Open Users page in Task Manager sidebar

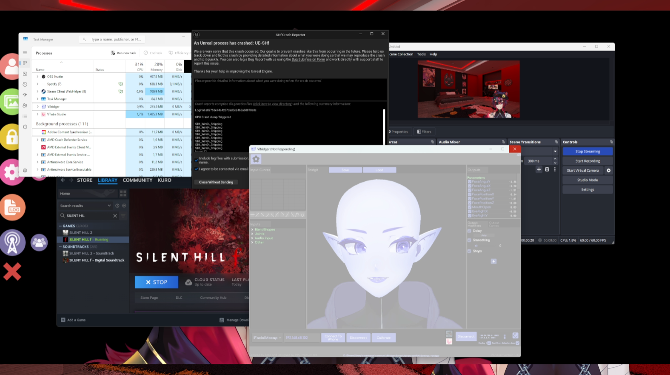click(x=25, y=106)
